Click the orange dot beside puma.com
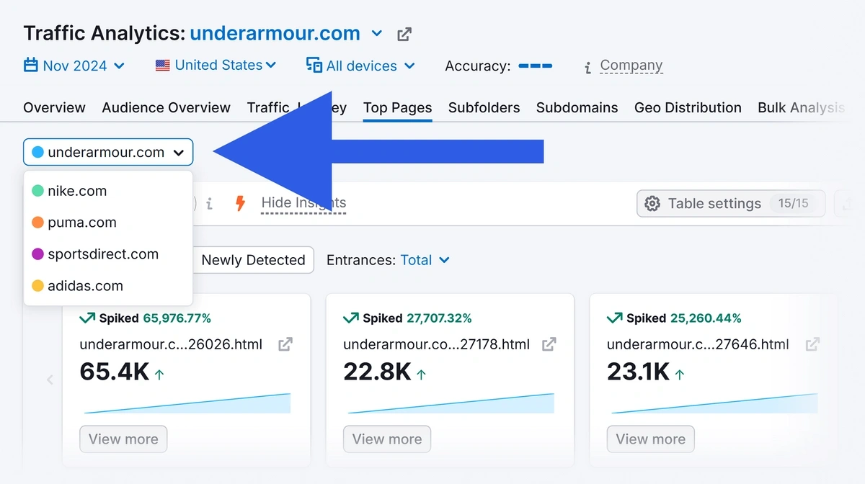Viewport: 865px width, 484px height. (x=37, y=223)
